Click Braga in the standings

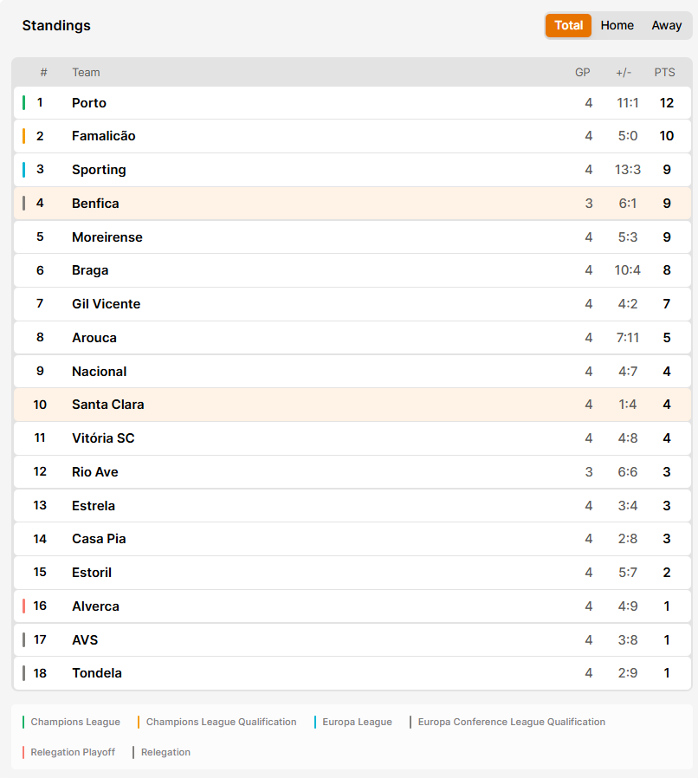(x=90, y=270)
